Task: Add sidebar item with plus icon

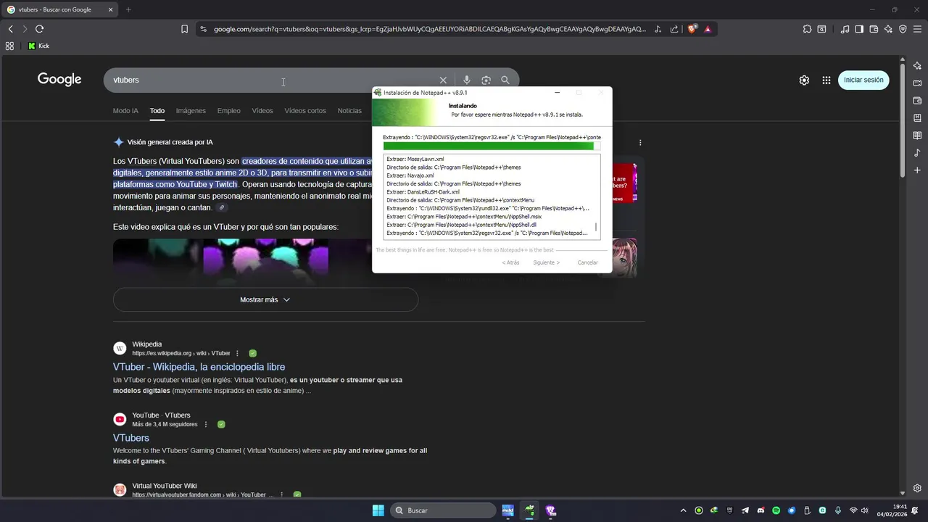Action: coord(917,170)
